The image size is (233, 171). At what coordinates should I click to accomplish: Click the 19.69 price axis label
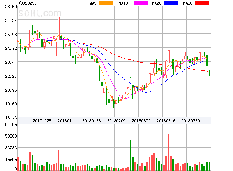click(11, 104)
